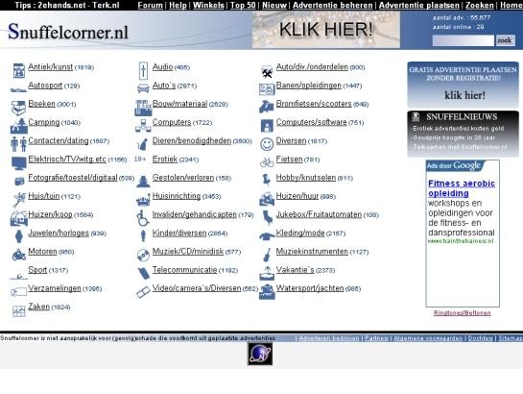Open the Top 50 menu item

(243, 6)
